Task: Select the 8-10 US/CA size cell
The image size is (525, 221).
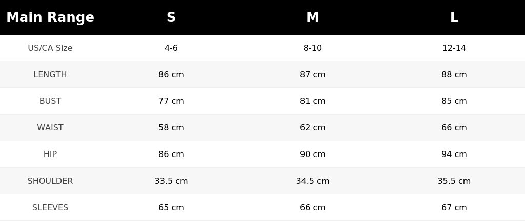Action: tap(312, 48)
